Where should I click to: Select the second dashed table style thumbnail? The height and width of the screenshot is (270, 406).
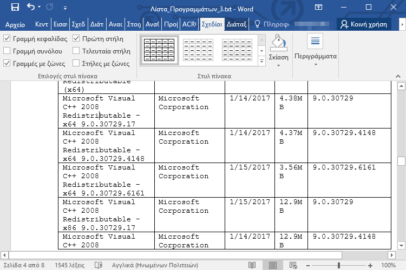[198, 50]
